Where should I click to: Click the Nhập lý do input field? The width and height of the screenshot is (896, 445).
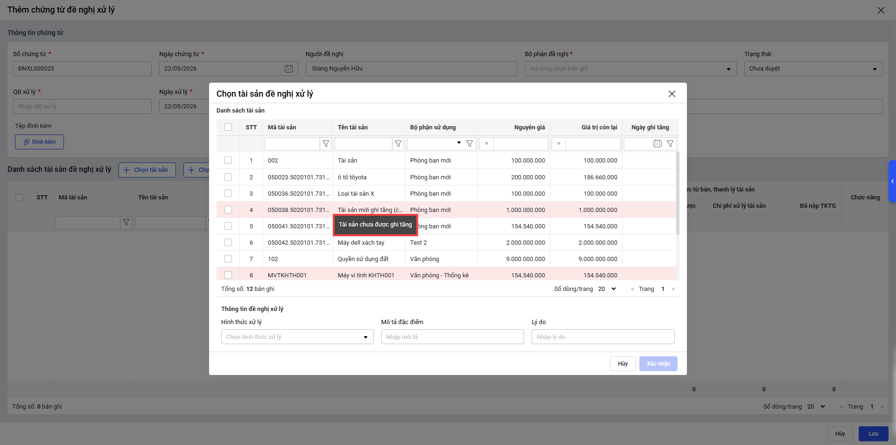point(603,337)
